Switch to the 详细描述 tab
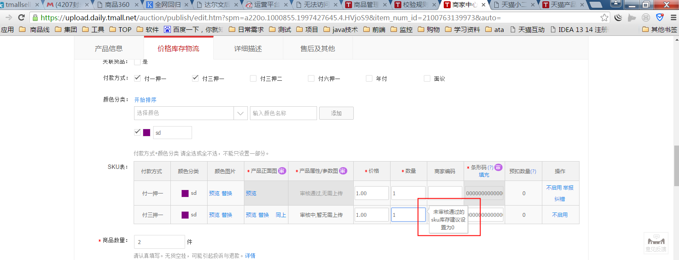Viewport: 679px width, 260px height. point(248,48)
